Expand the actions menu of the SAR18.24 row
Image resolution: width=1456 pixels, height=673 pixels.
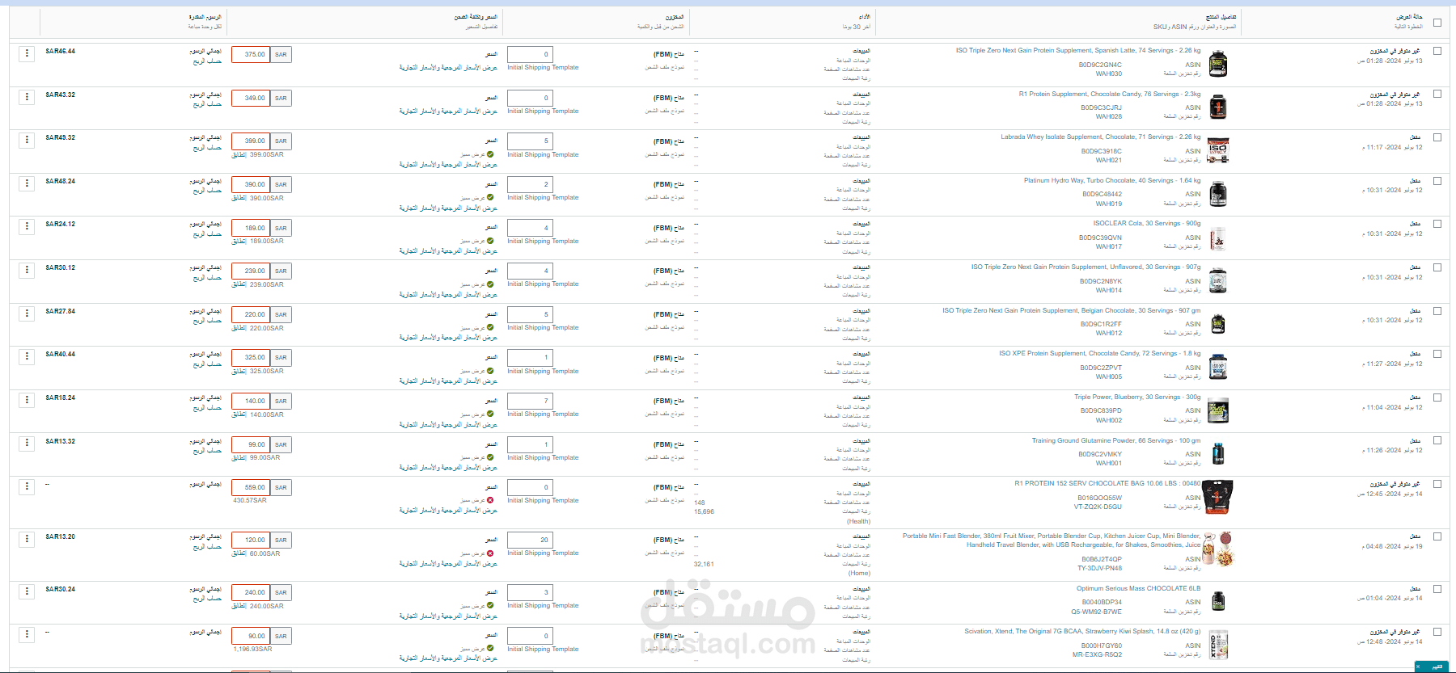click(x=27, y=400)
